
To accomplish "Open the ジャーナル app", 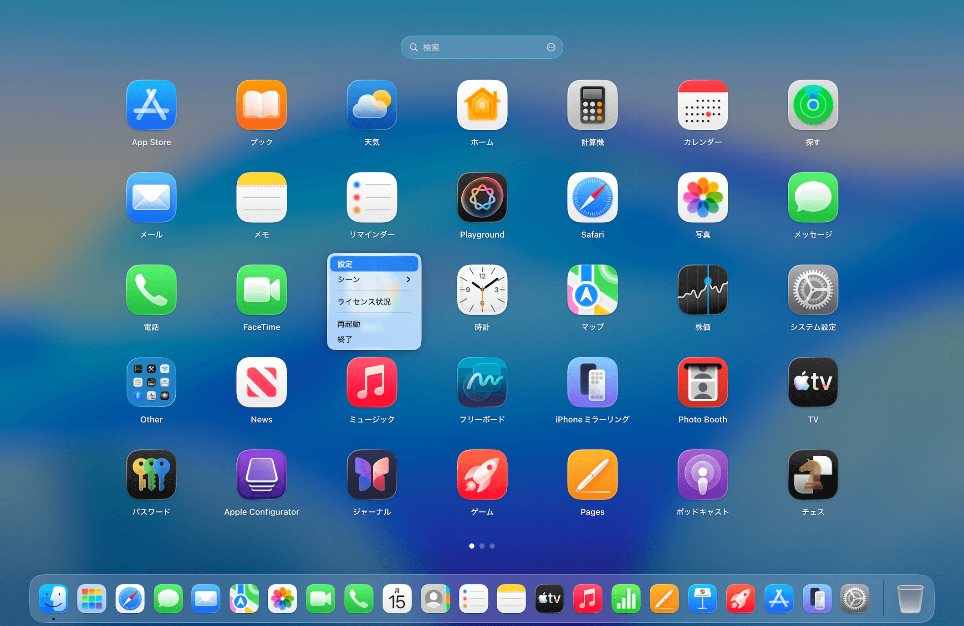I will (372, 475).
